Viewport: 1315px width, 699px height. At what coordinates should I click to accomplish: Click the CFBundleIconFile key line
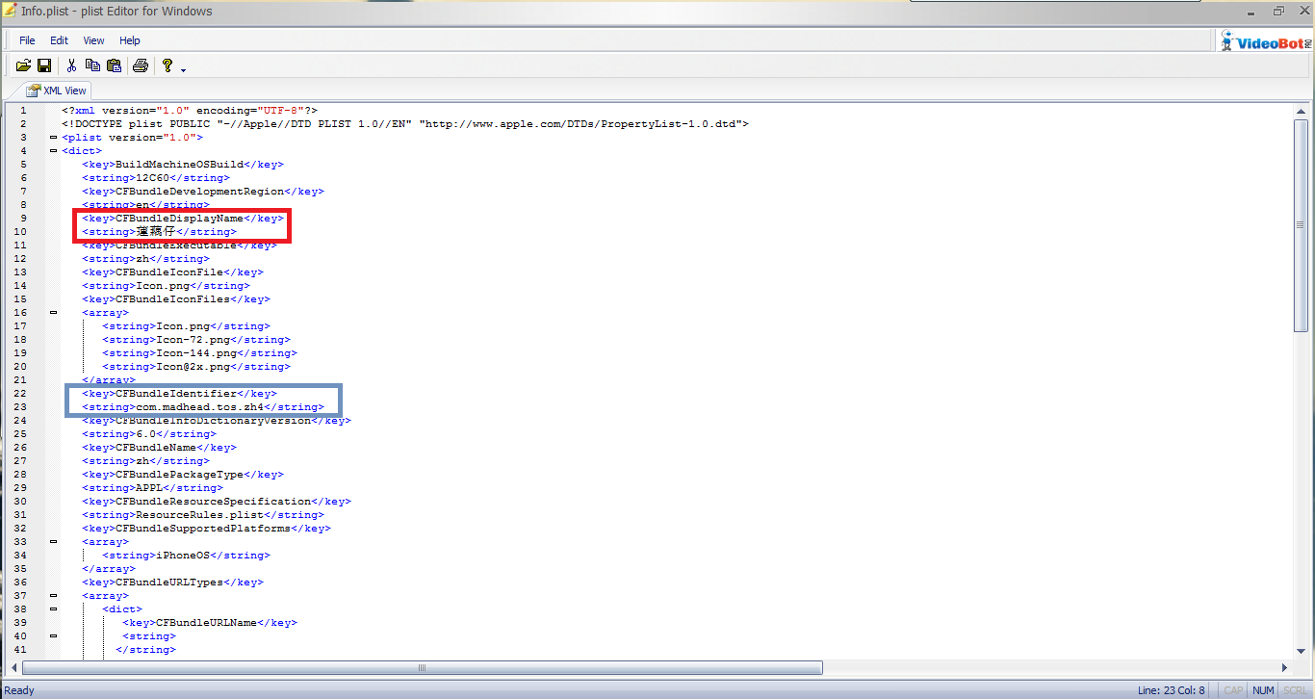172,272
